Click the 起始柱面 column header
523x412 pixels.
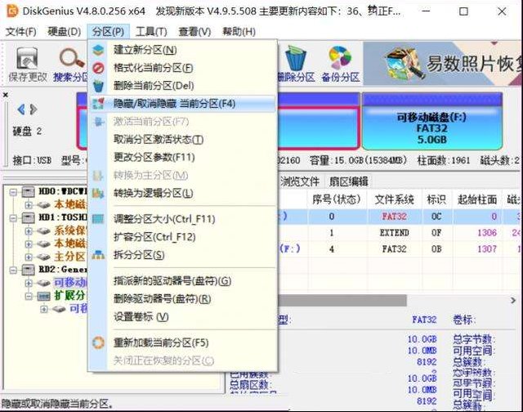pos(477,199)
